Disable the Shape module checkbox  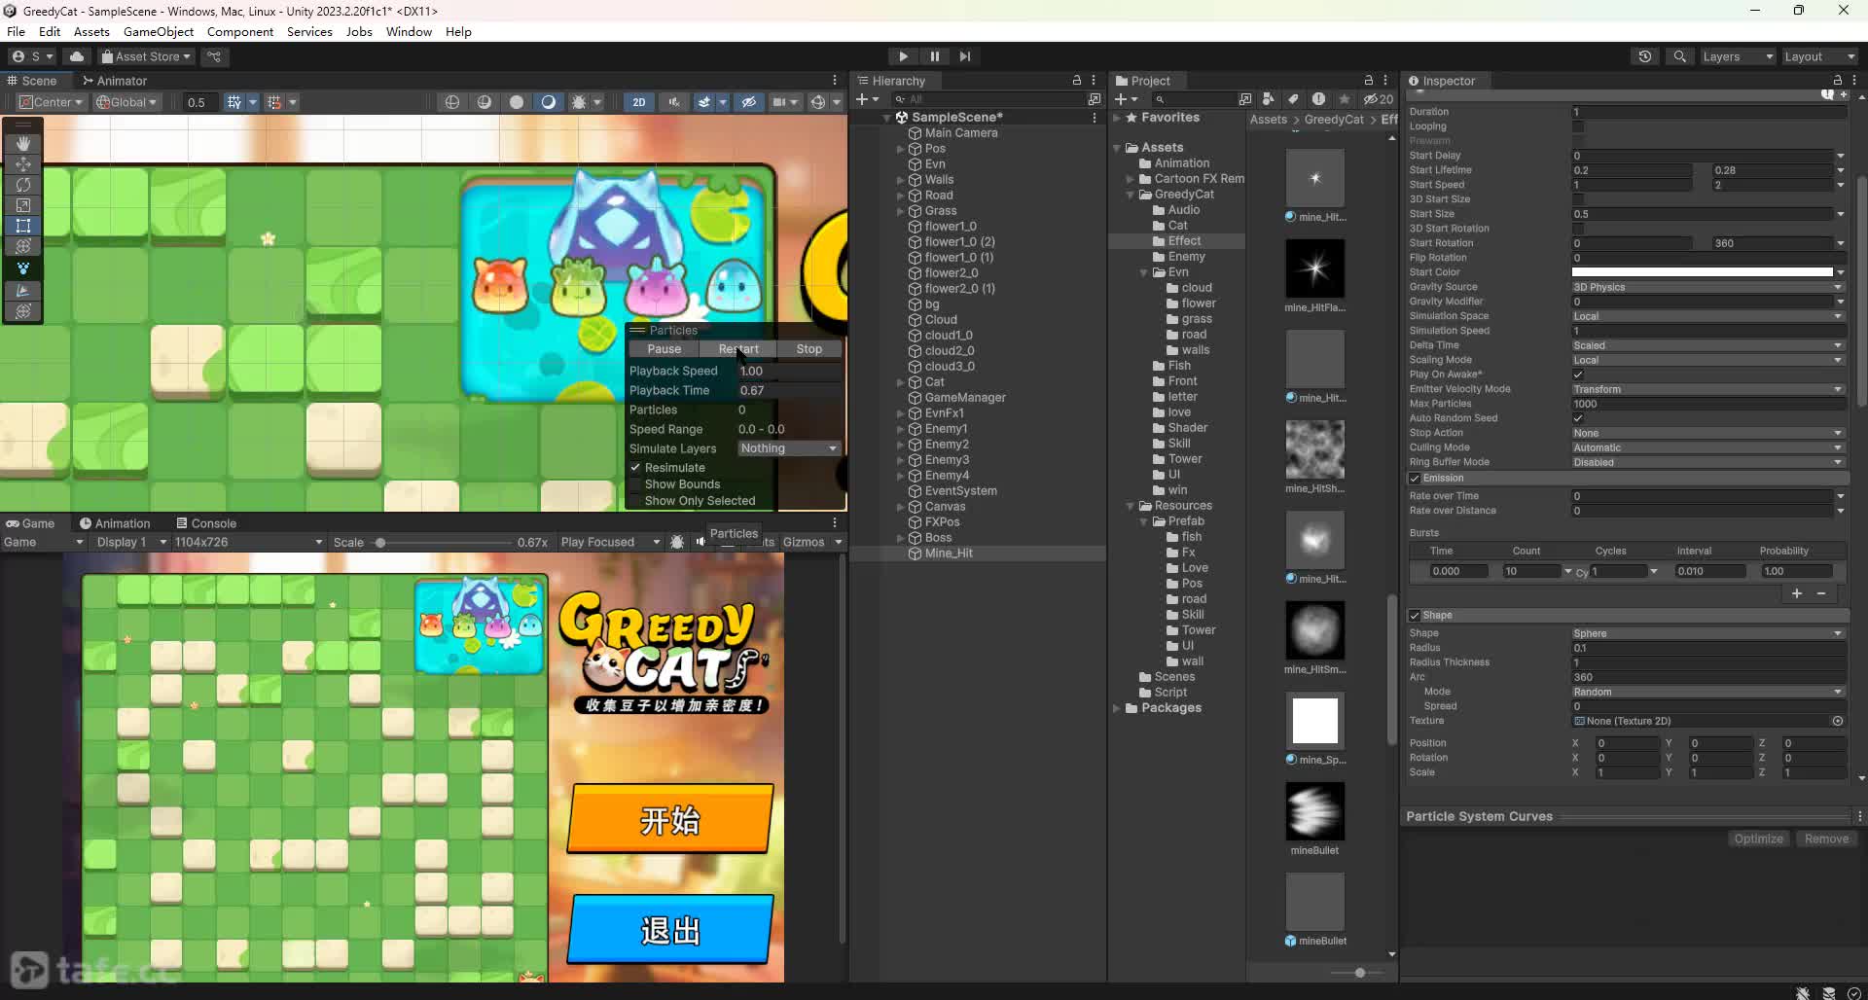[x=1415, y=616]
